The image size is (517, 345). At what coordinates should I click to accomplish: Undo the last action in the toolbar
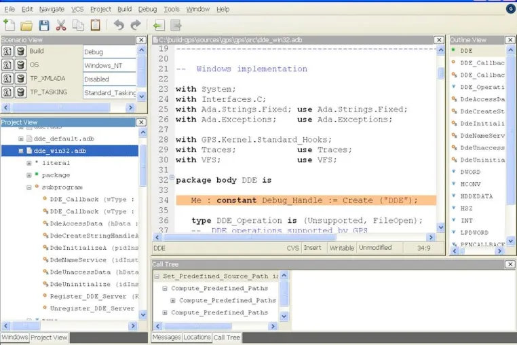coord(119,25)
